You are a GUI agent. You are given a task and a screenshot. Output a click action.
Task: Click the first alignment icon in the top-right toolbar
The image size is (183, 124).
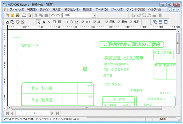coord(133,15)
